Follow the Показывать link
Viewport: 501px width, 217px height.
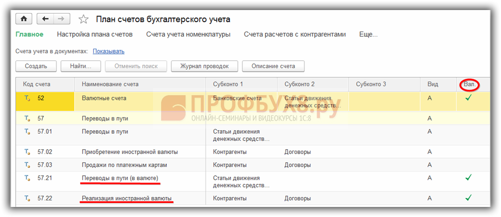click(108, 51)
